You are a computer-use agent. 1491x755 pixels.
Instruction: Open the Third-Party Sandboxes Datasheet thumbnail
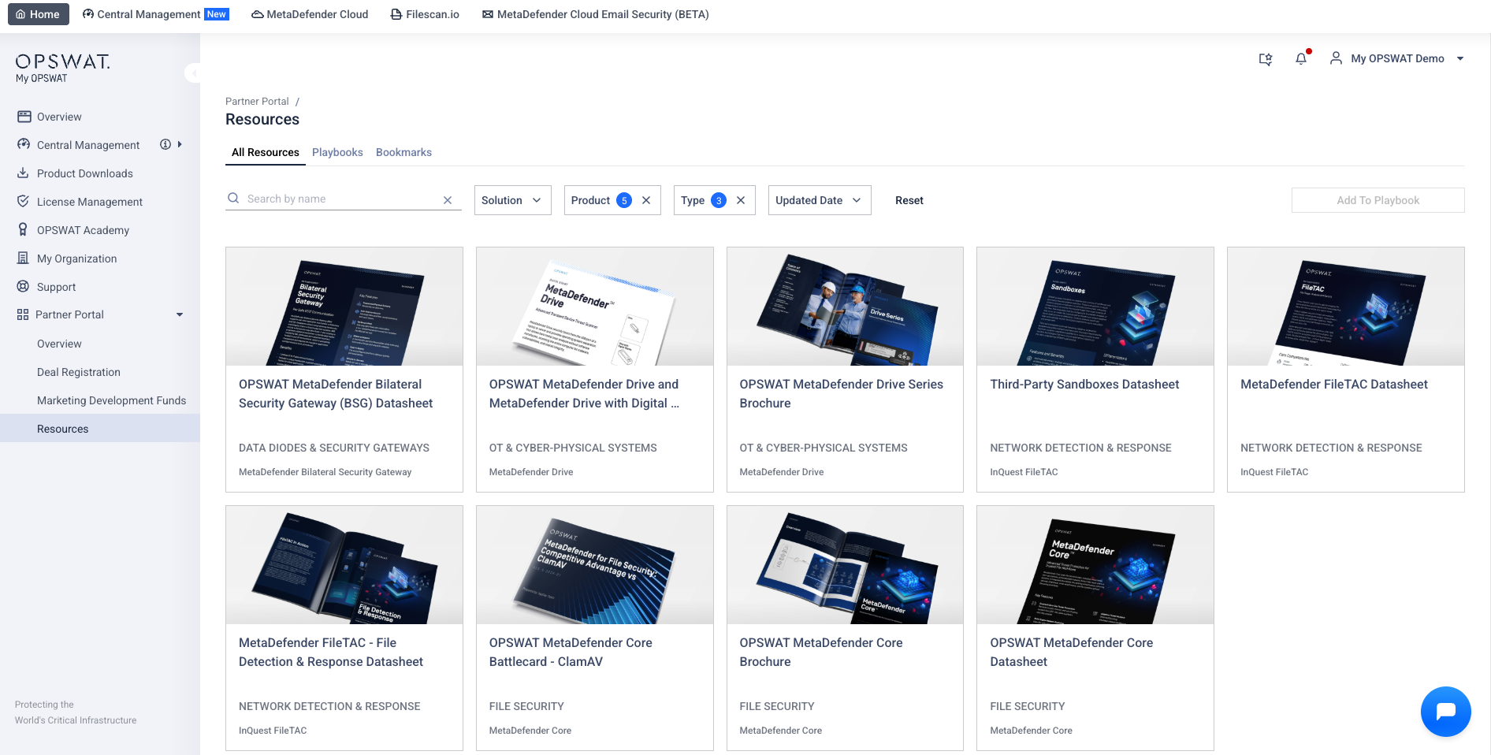point(1095,307)
